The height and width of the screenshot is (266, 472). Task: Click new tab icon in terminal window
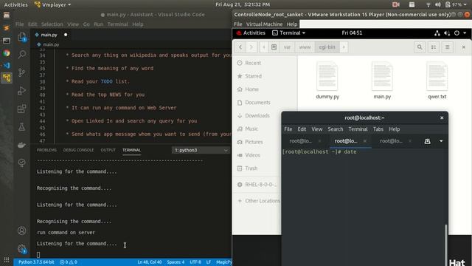pos(427,141)
